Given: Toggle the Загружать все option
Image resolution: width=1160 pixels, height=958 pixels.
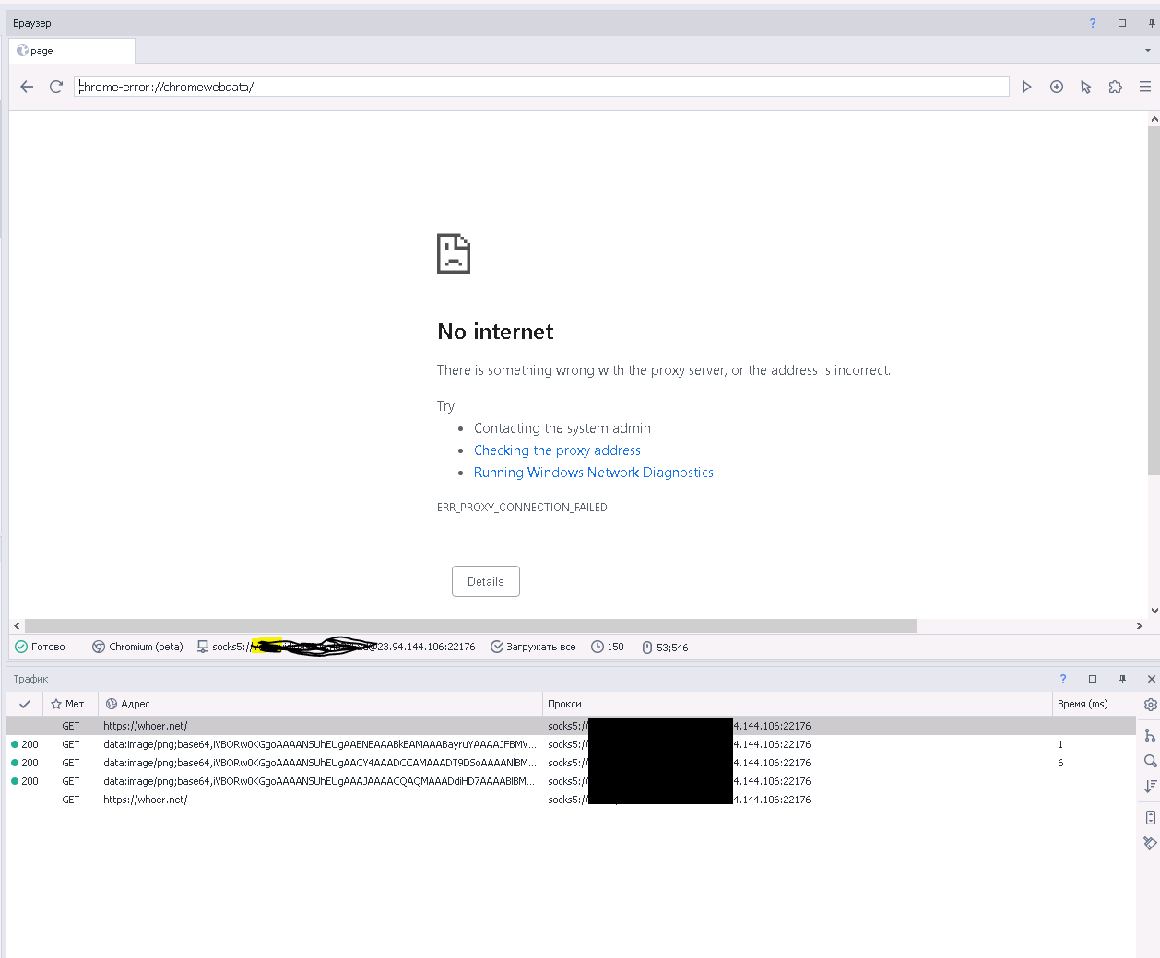Looking at the screenshot, I should pyautogui.click(x=533, y=647).
